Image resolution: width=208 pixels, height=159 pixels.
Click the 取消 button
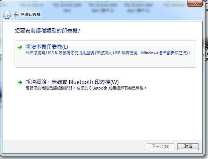click(188, 147)
